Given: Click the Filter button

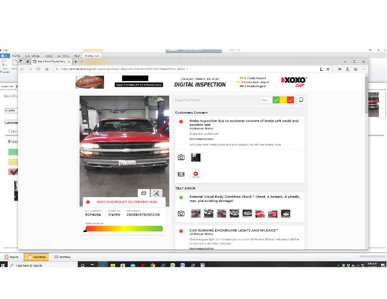Looking at the screenshot, I should [265, 100].
